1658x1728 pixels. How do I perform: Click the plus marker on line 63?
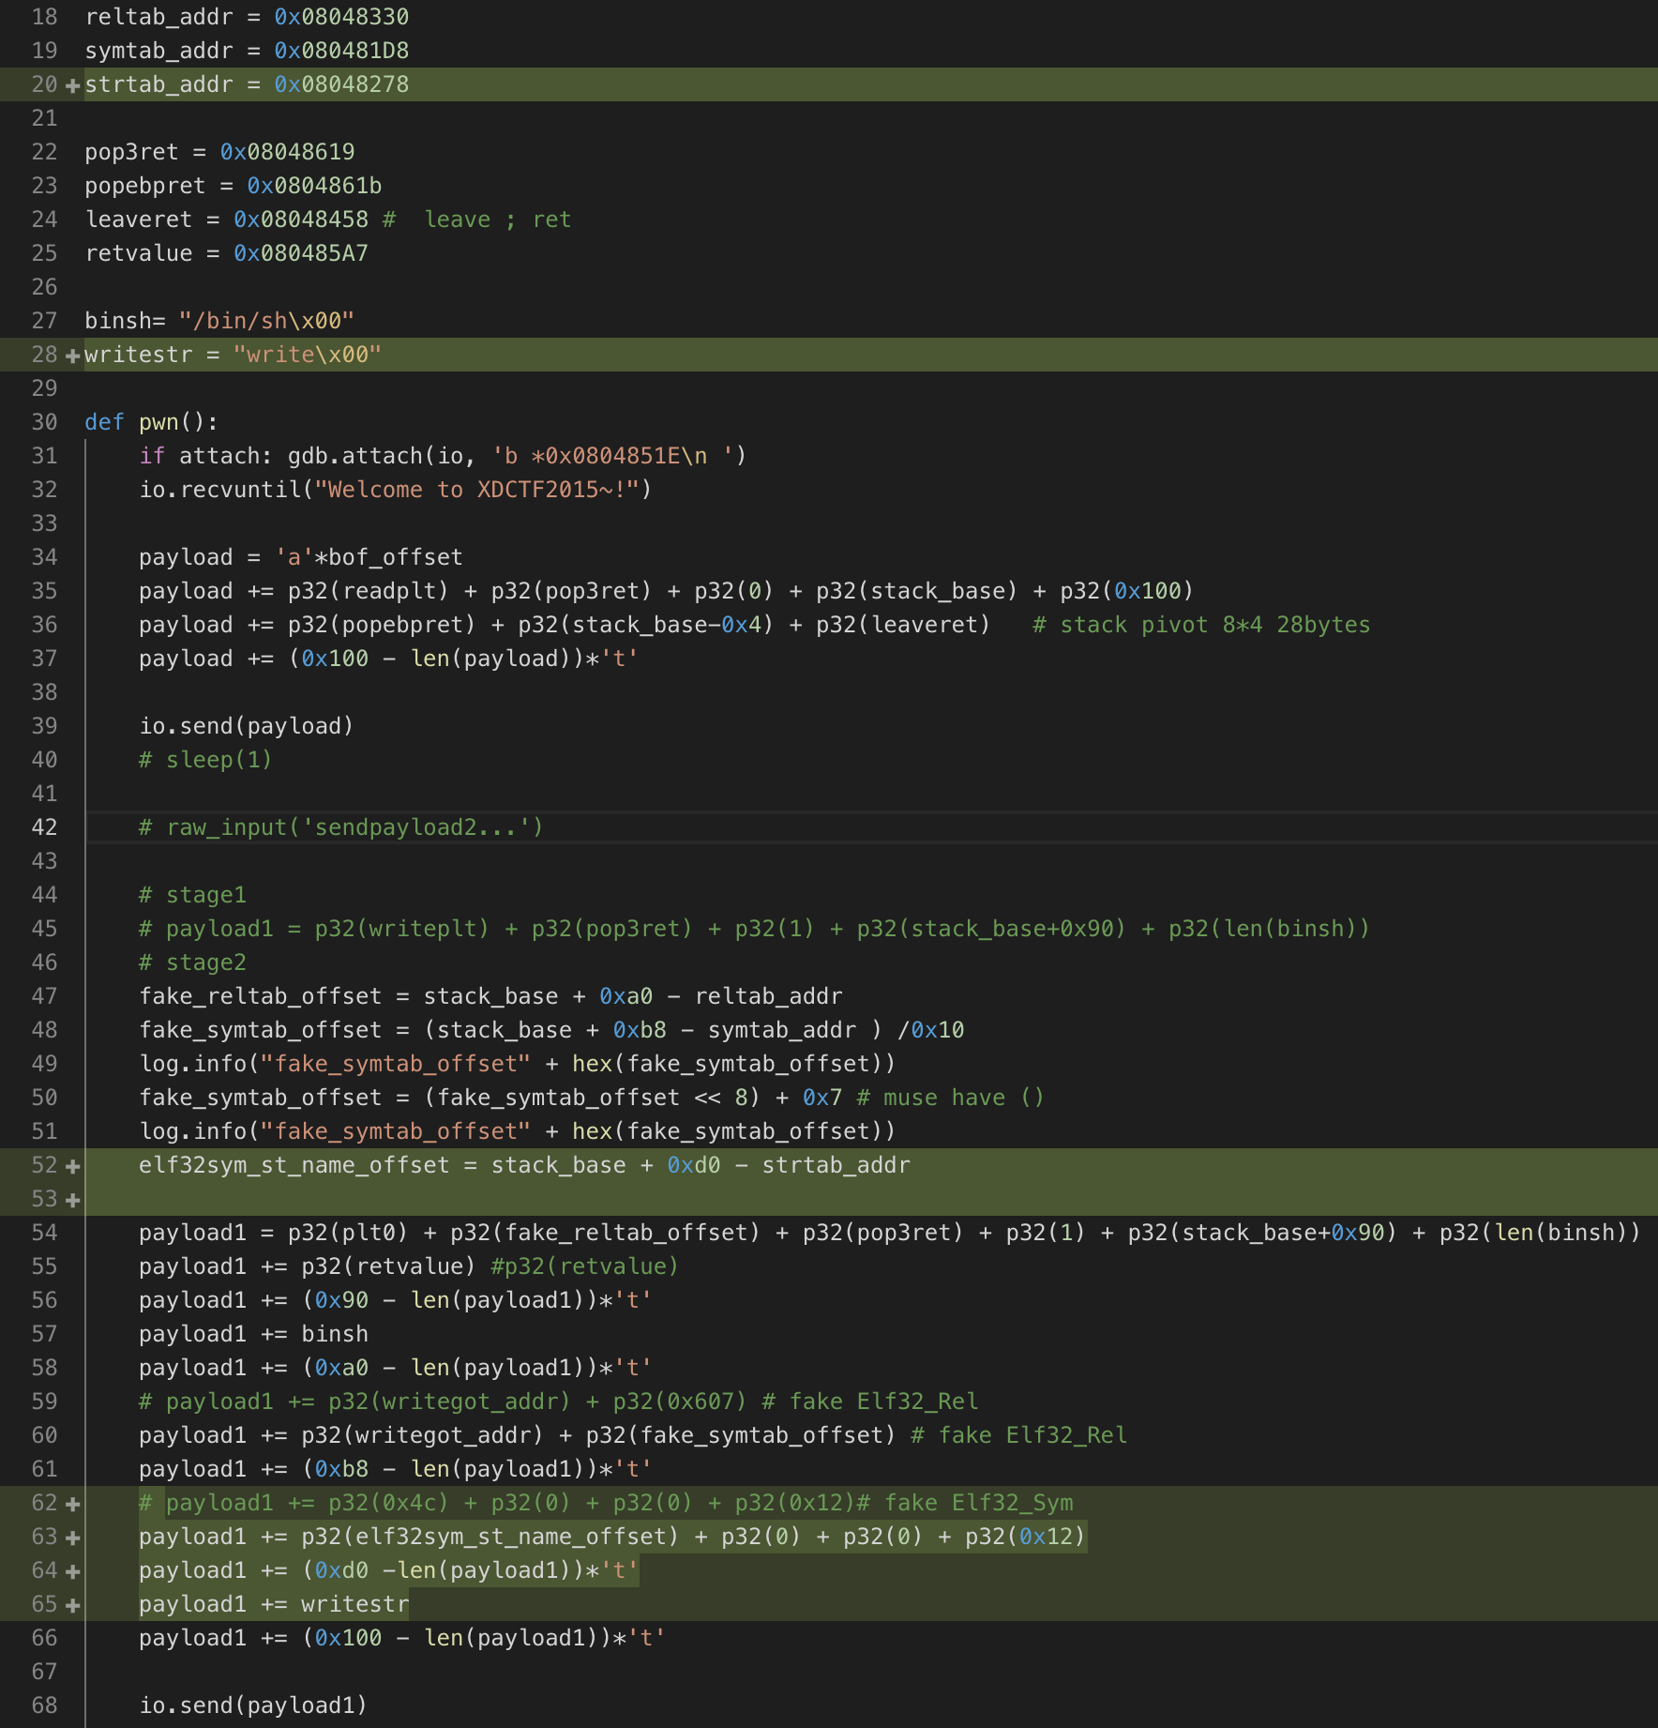coord(73,1538)
